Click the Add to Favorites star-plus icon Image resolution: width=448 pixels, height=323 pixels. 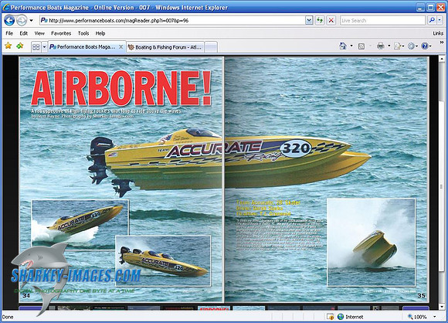[20, 46]
